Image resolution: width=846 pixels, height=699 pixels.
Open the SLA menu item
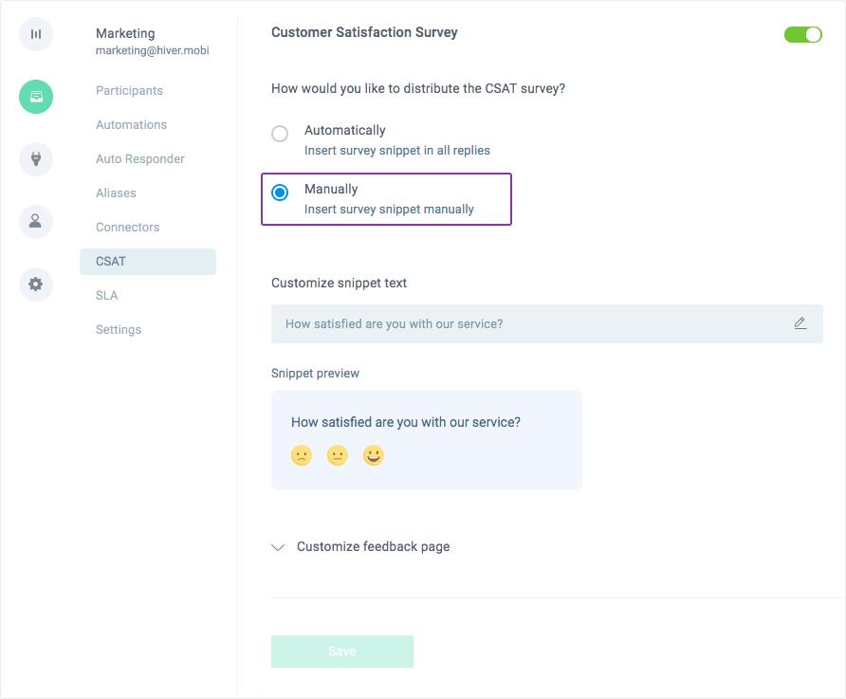[106, 296]
